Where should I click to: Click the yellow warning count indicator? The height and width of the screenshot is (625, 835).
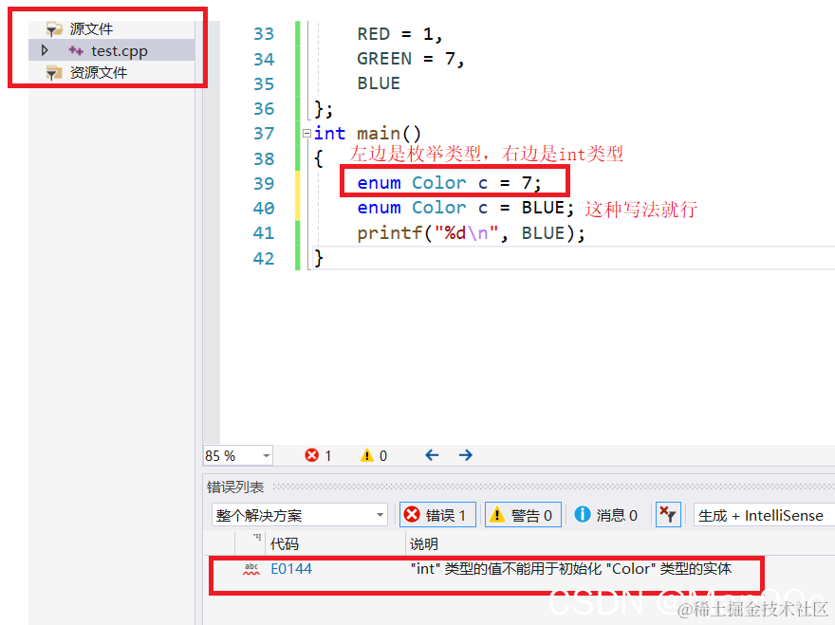(x=374, y=455)
